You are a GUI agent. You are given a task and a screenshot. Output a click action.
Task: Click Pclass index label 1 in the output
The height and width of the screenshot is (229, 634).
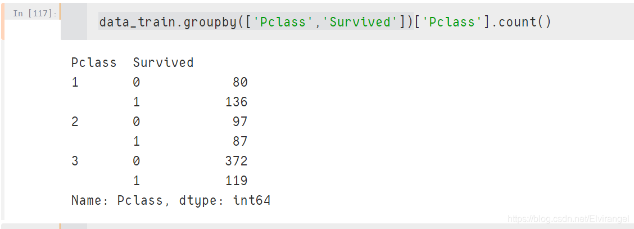[75, 83]
